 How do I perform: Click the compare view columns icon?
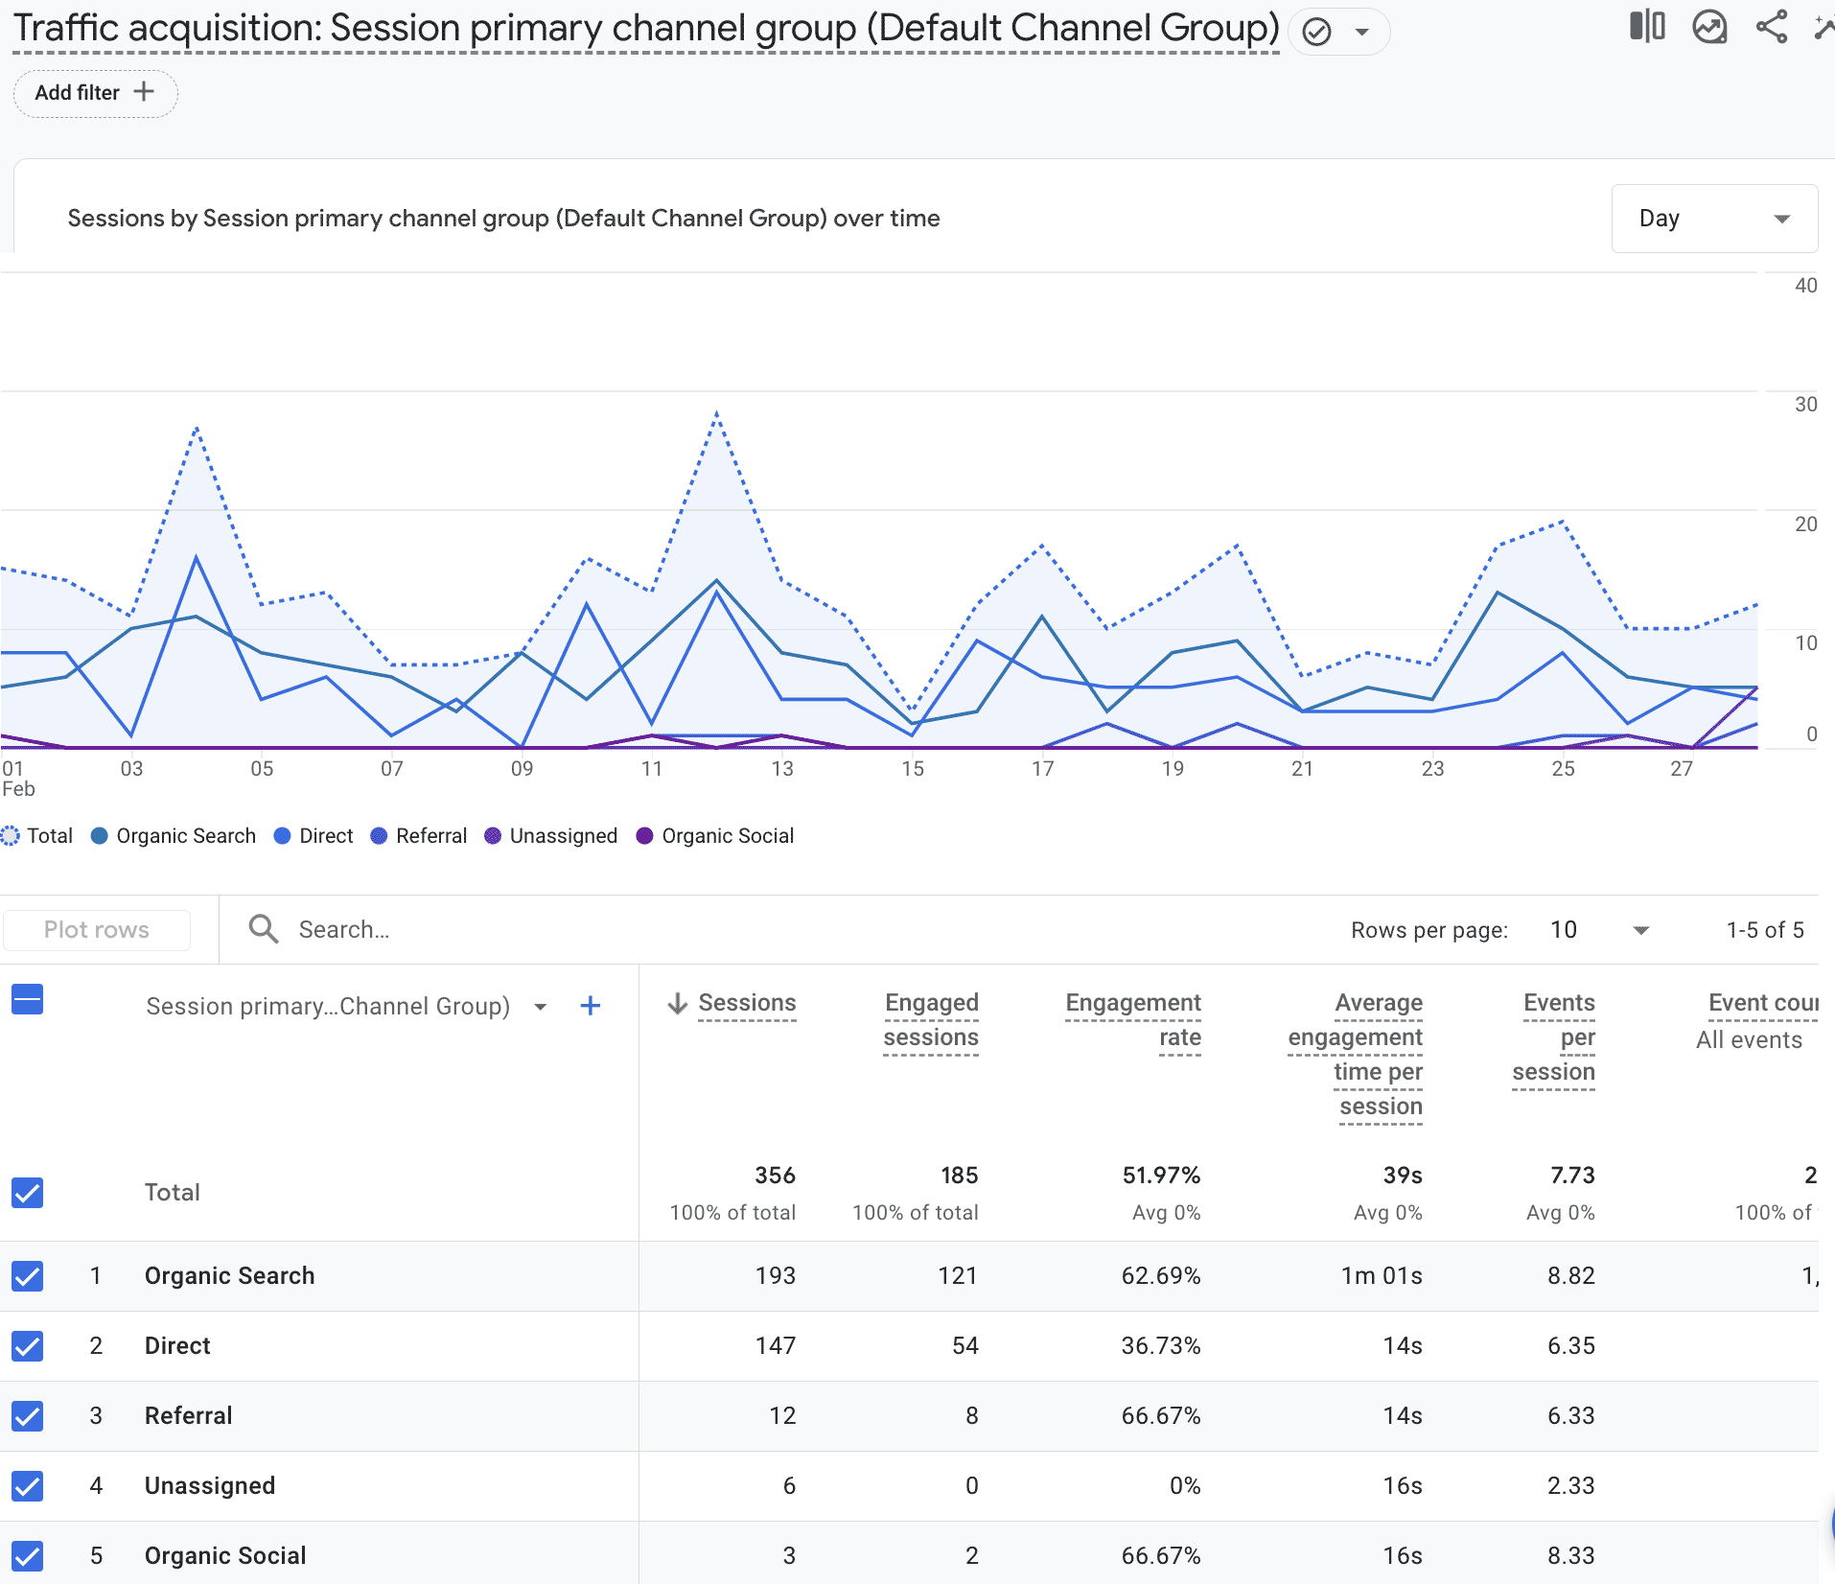(1647, 27)
